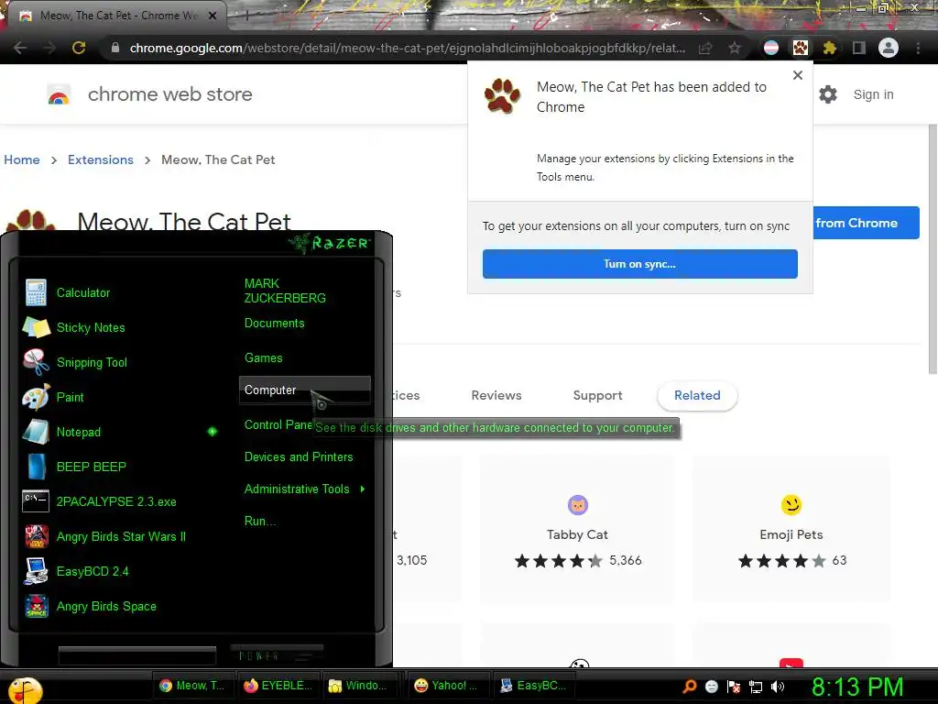Open Angry Birds Star Wars II icon
The width and height of the screenshot is (938, 704).
pos(36,536)
